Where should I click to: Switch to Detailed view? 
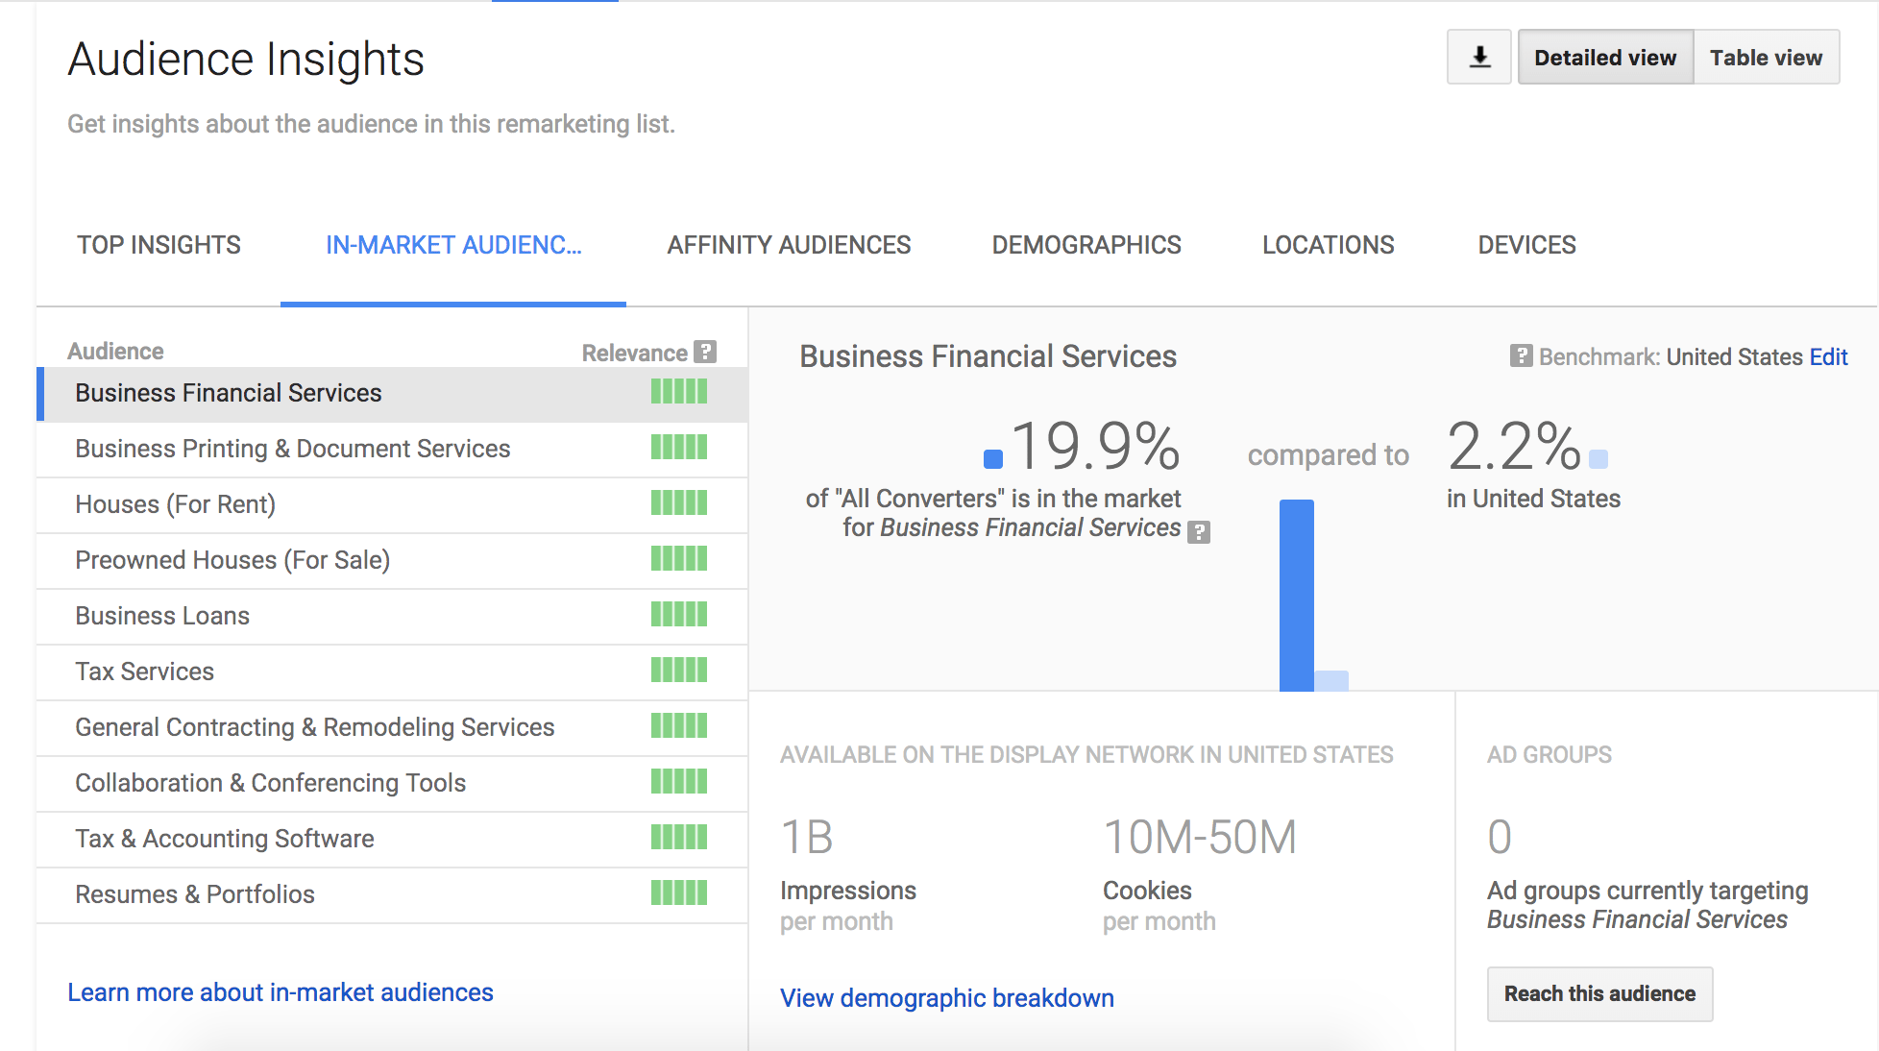(x=1604, y=58)
